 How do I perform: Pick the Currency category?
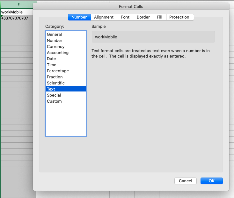(x=55, y=47)
